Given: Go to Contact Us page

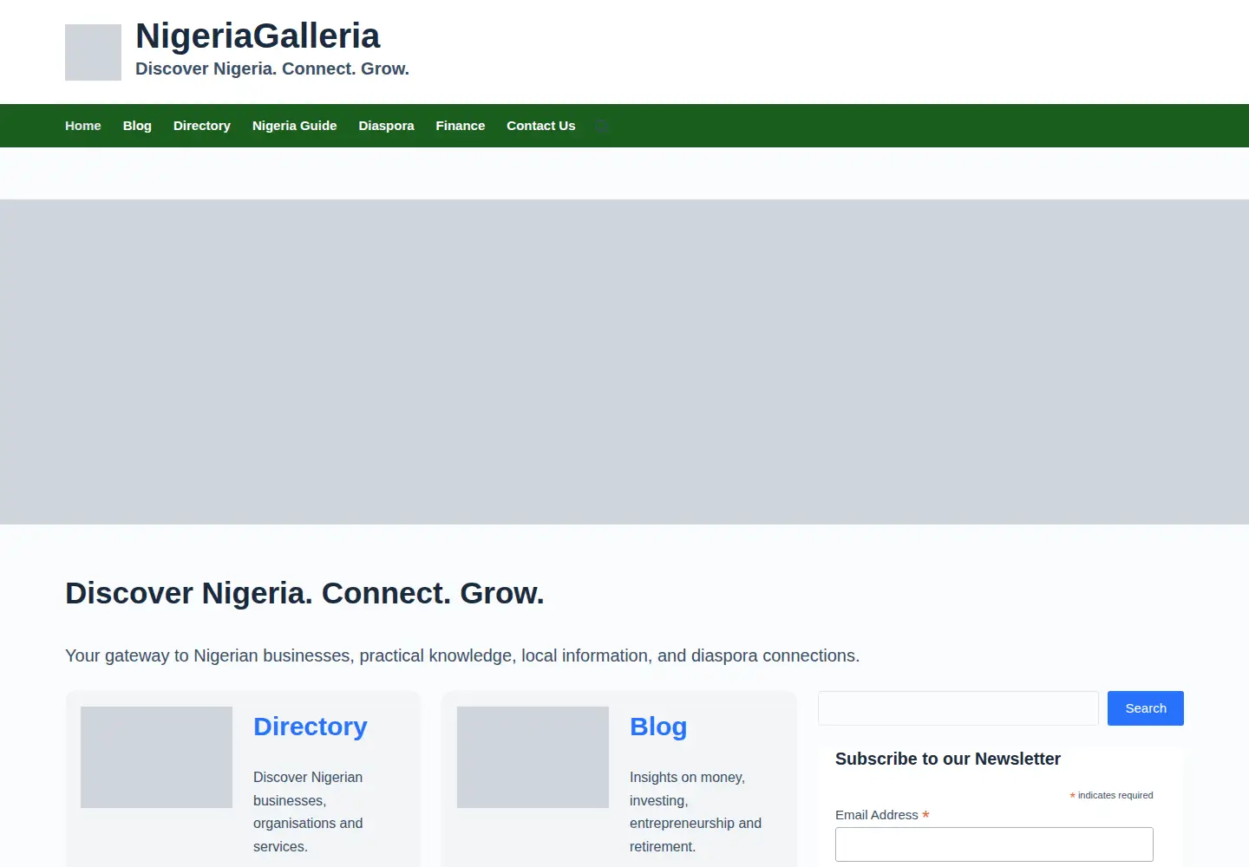Looking at the screenshot, I should pos(541,126).
